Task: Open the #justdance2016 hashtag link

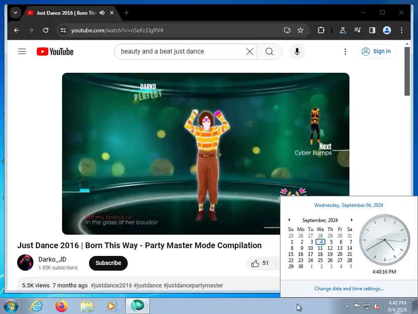Action: click(x=111, y=285)
